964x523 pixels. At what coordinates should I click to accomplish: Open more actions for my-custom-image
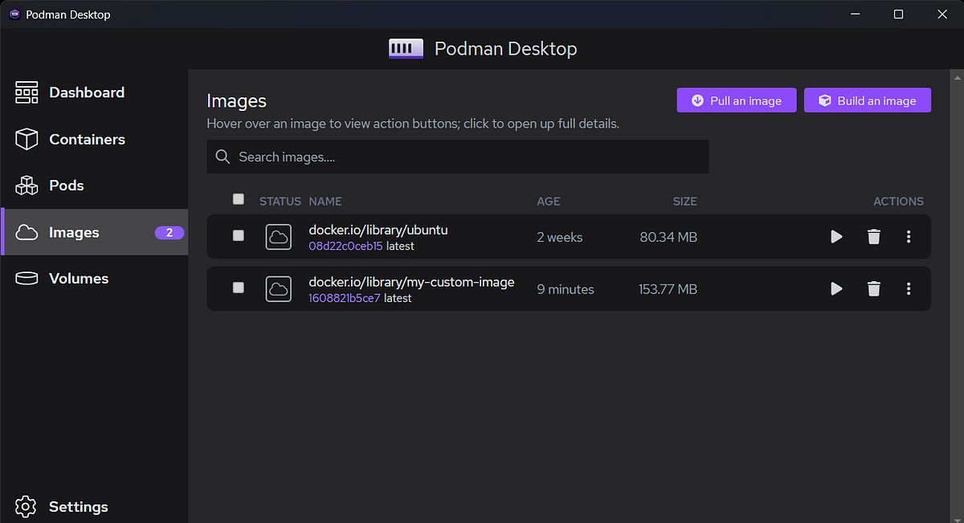point(909,288)
